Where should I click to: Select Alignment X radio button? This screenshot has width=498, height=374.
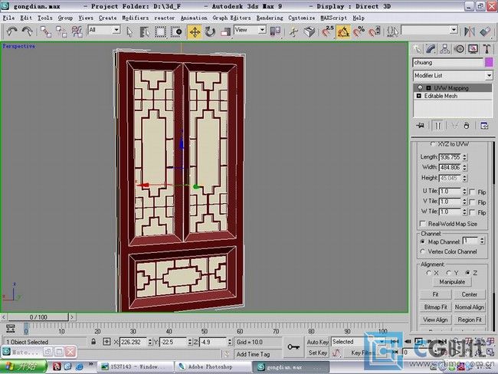click(429, 273)
